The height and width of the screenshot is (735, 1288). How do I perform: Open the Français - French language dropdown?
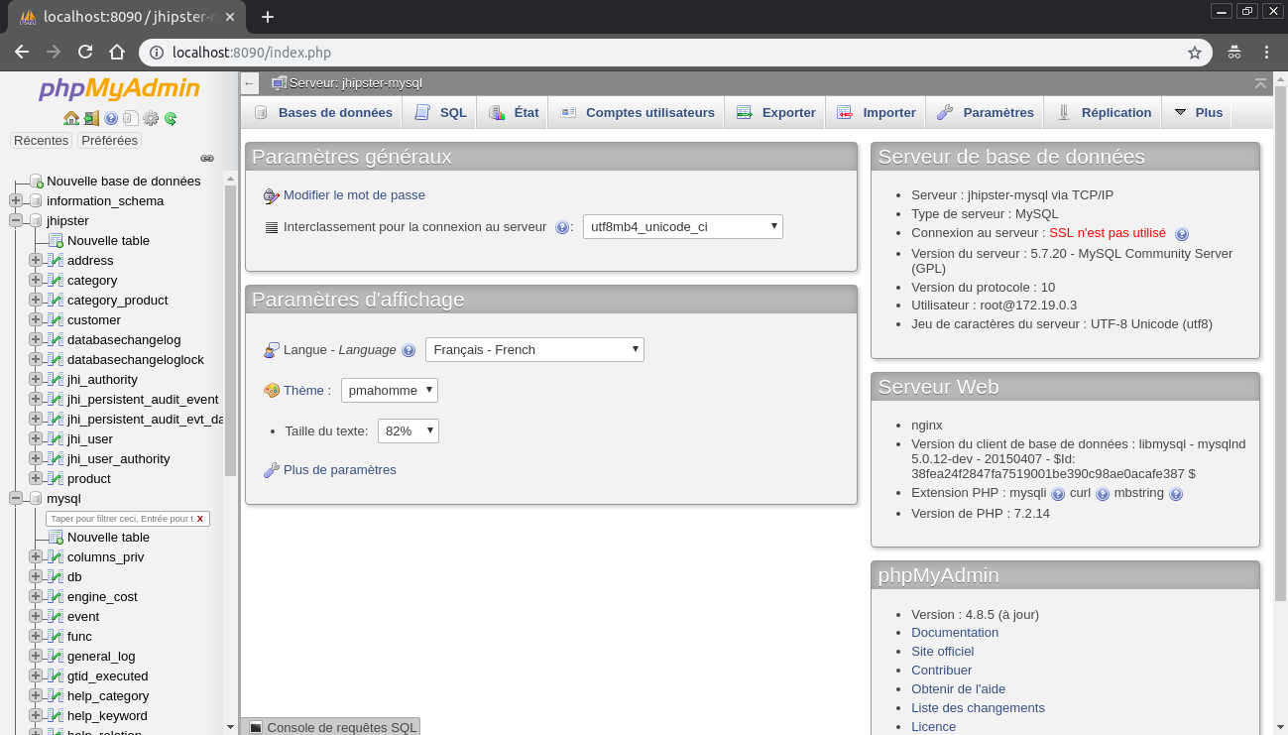(534, 349)
